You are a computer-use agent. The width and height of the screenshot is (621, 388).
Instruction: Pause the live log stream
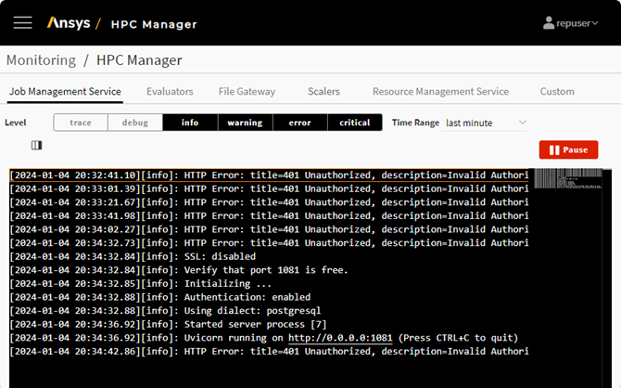(x=568, y=150)
